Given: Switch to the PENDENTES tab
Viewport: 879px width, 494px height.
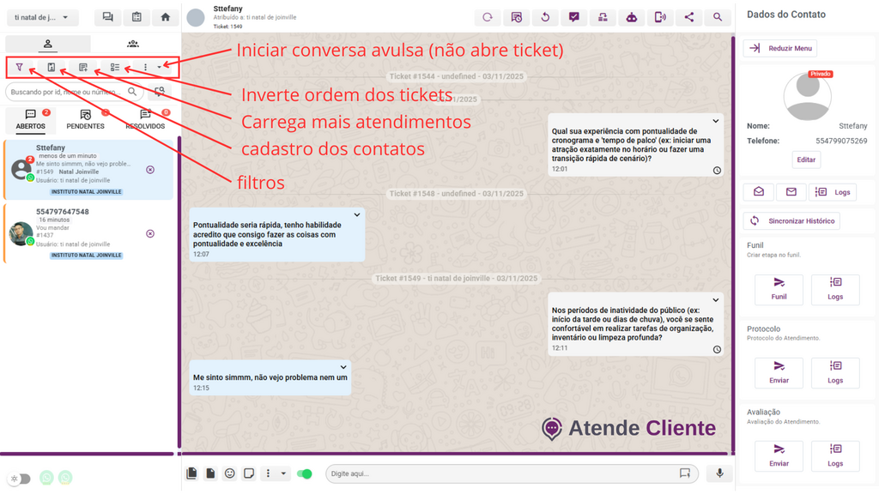Looking at the screenshot, I should pyautogui.click(x=86, y=120).
